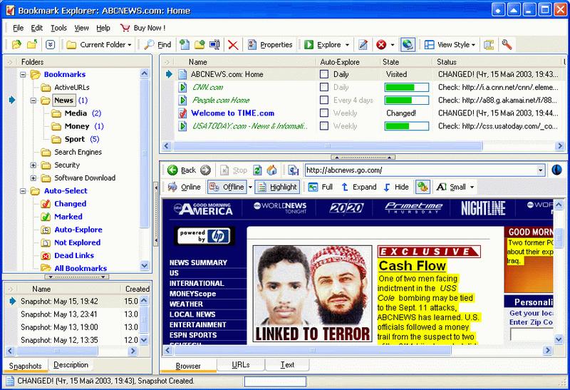The height and width of the screenshot is (390, 570).
Task: Open the Help menu
Action: (x=103, y=28)
